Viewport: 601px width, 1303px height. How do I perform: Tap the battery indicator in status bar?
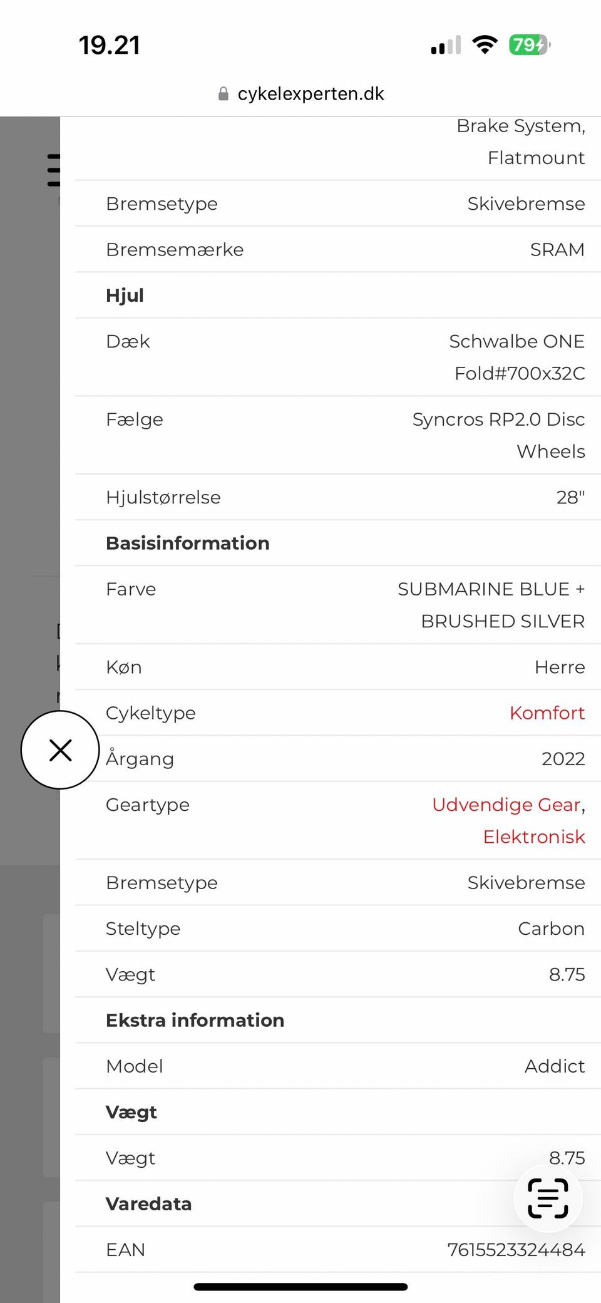[x=529, y=45]
